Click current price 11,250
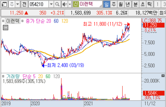The height and width of the screenshot is (107, 166). pyautogui.click(x=17, y=13)
